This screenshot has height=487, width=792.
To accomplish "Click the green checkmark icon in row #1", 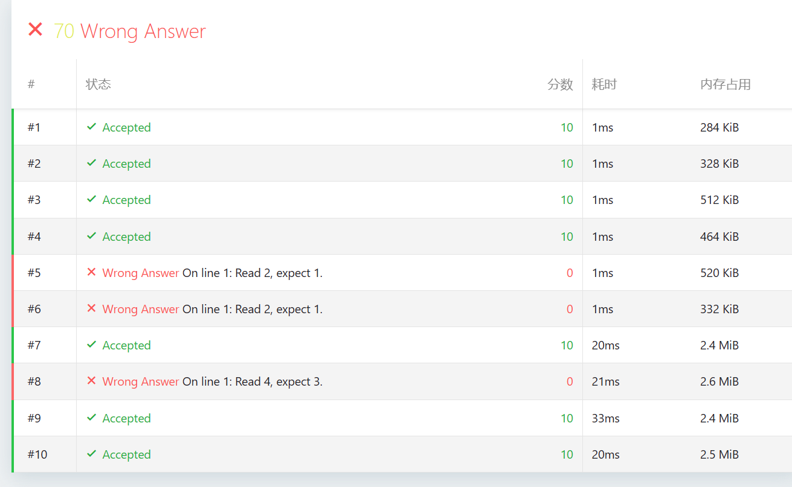I will click(x=92, y=127).
